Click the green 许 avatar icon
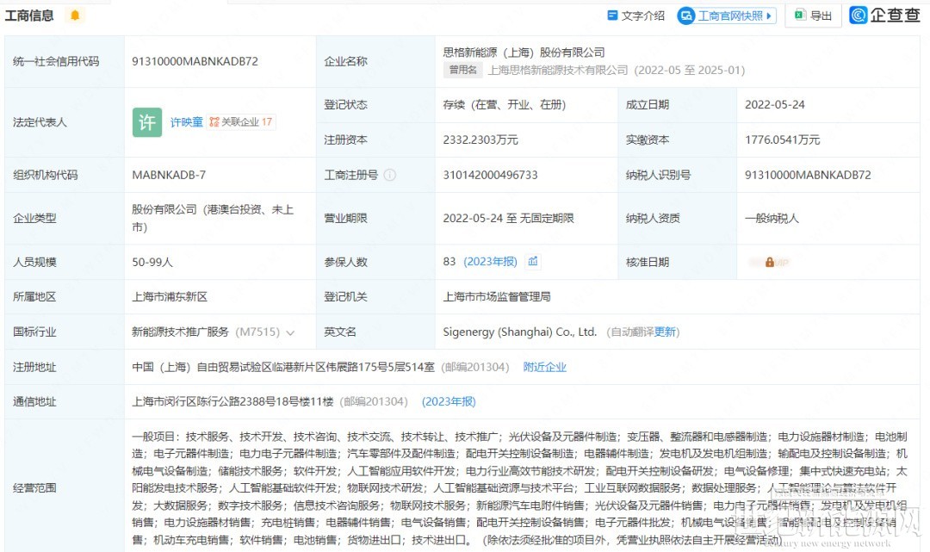Image resolution: width=930 pixels, height=552 pixels. pos(147,122)
